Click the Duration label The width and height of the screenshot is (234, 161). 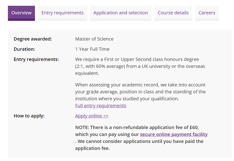(24, 49)
